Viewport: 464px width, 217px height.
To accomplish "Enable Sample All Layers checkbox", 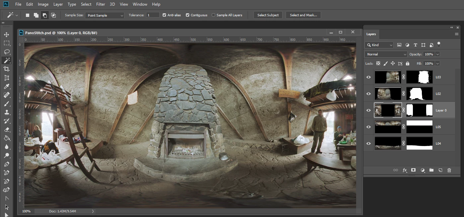I will pos(213,15).
